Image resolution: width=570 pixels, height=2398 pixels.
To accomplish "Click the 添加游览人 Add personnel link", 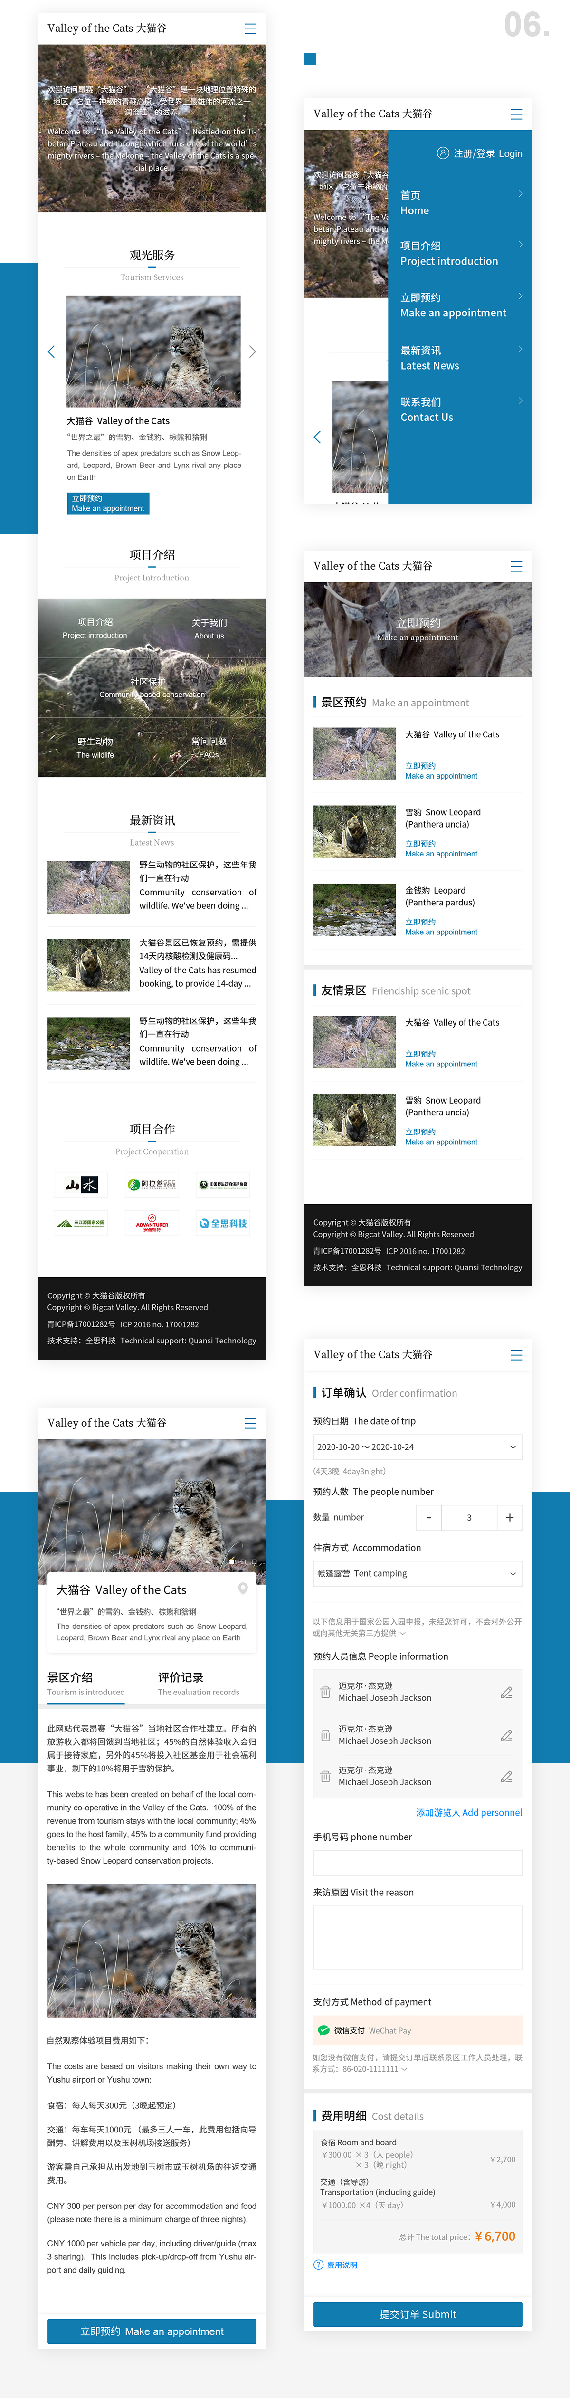I will coord(468,1812).
